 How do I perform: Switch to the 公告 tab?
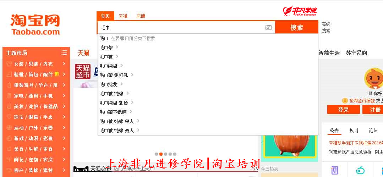coord(334,131)
